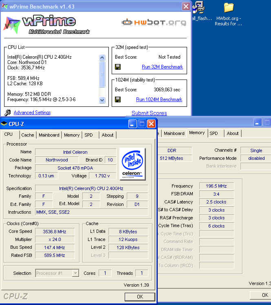Click the Package field Socket 478 mPGA
The width and height of the screenshot is (271, 305).
pyautogui.click(x=75, y=168)
